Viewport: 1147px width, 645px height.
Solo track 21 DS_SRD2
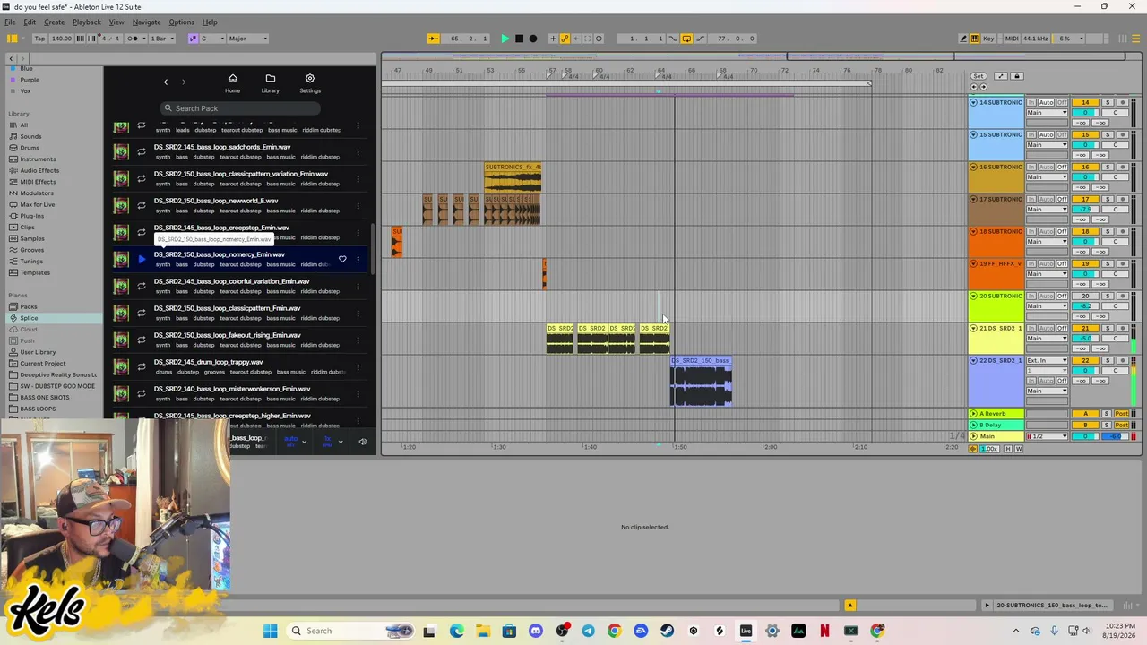pos(1108,329)
